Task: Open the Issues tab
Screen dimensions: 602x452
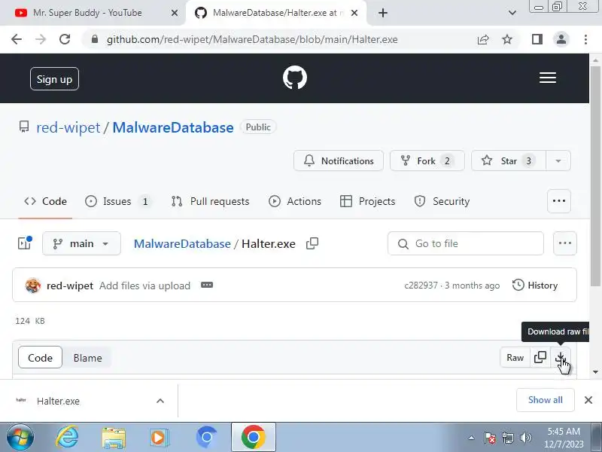Action: pos(117,201)
